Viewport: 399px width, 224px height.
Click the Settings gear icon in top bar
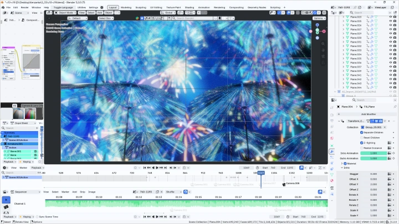point(102,7)
